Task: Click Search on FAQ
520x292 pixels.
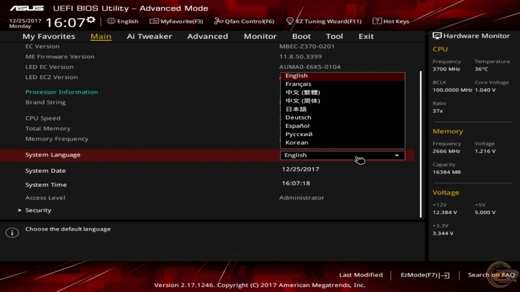Action: point(491,275)
